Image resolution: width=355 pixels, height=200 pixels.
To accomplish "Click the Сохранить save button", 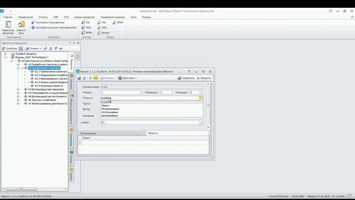I will coord(186,78).
